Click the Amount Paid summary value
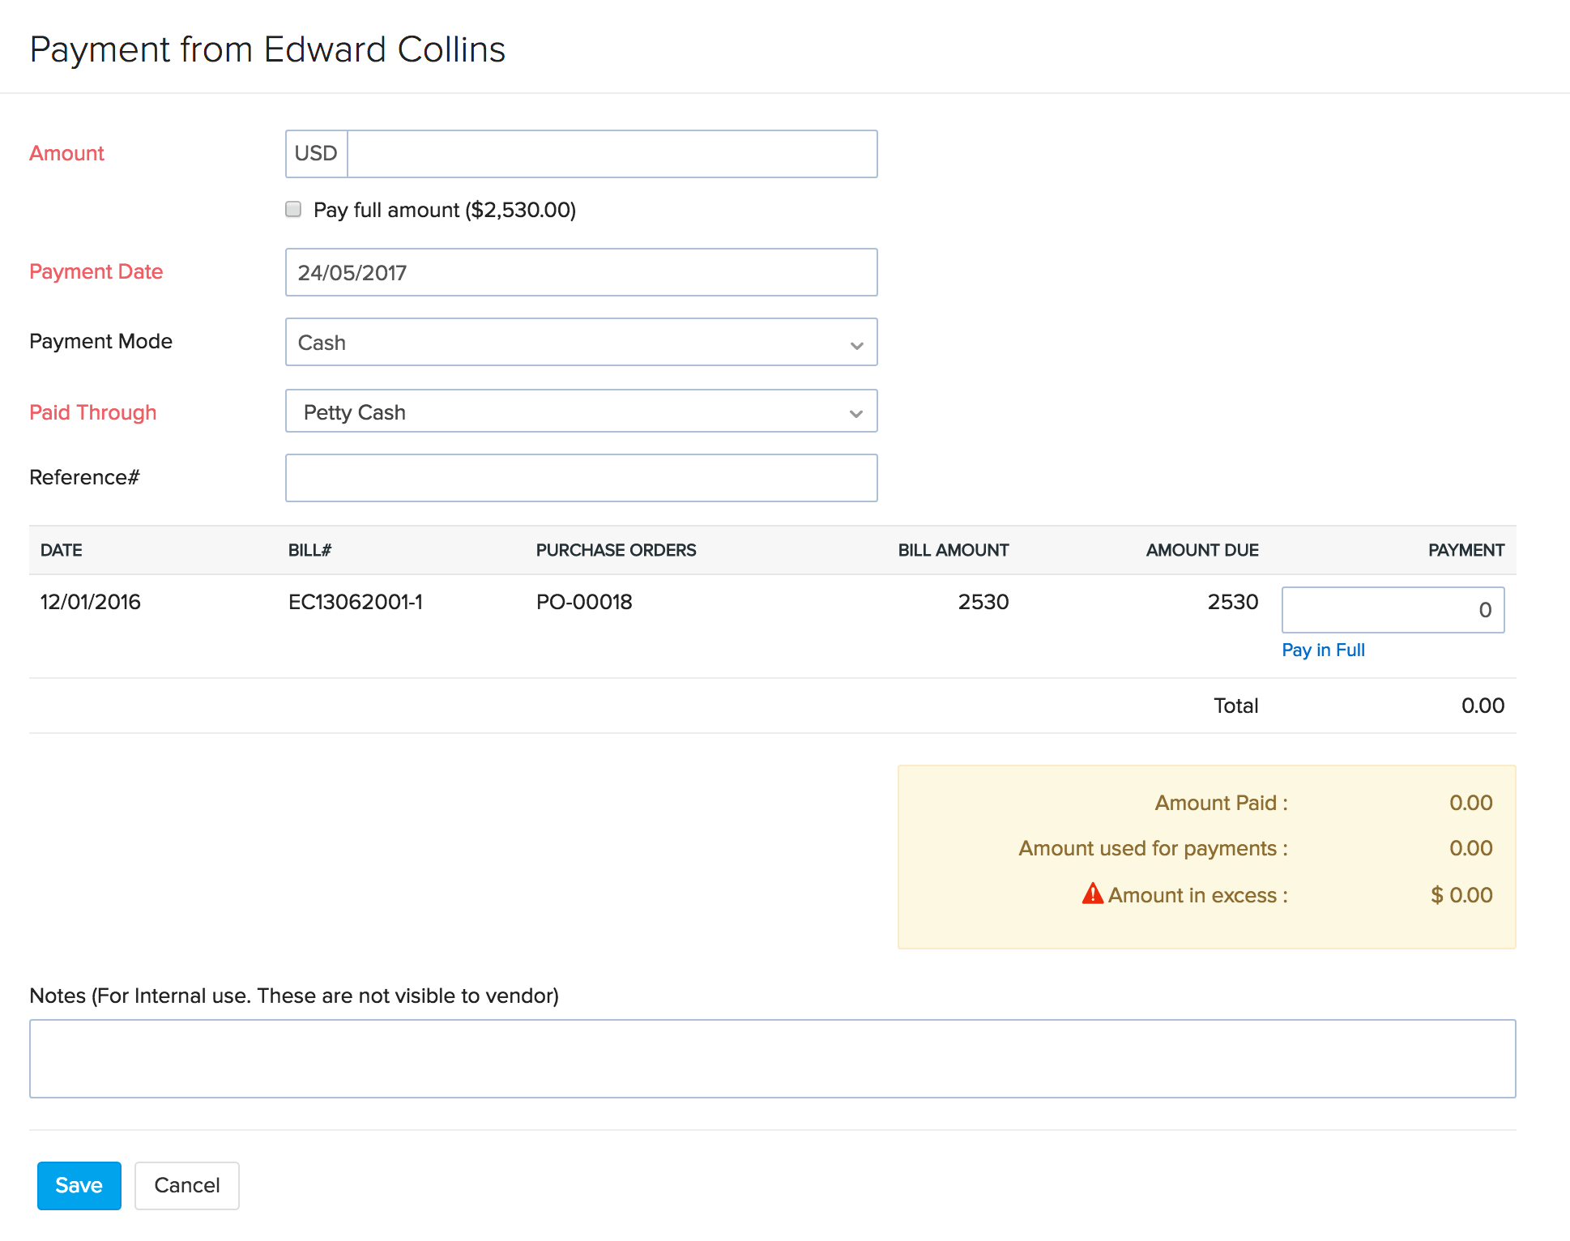Screen dimensions: 1570x1241 pos(1470,803)
